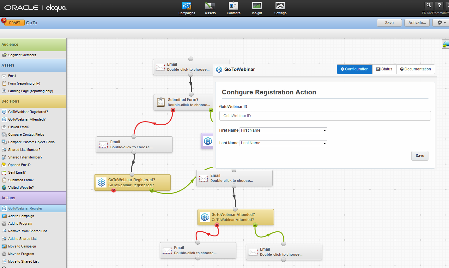Click the Activate button
The image size is (449, 268).
(417, 22)
